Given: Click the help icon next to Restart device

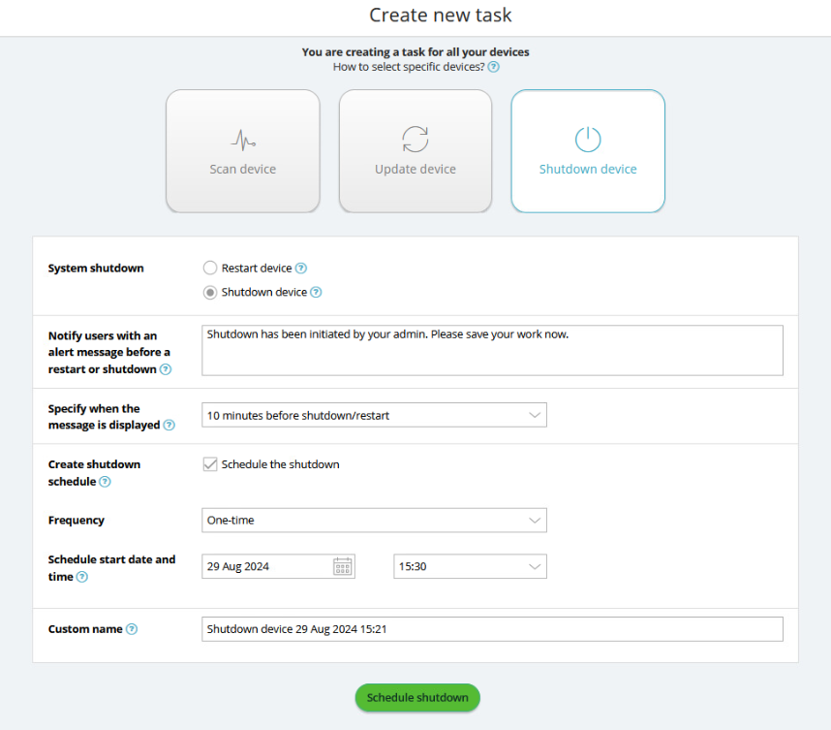Looking at the screenshot, I should point(301,269).
